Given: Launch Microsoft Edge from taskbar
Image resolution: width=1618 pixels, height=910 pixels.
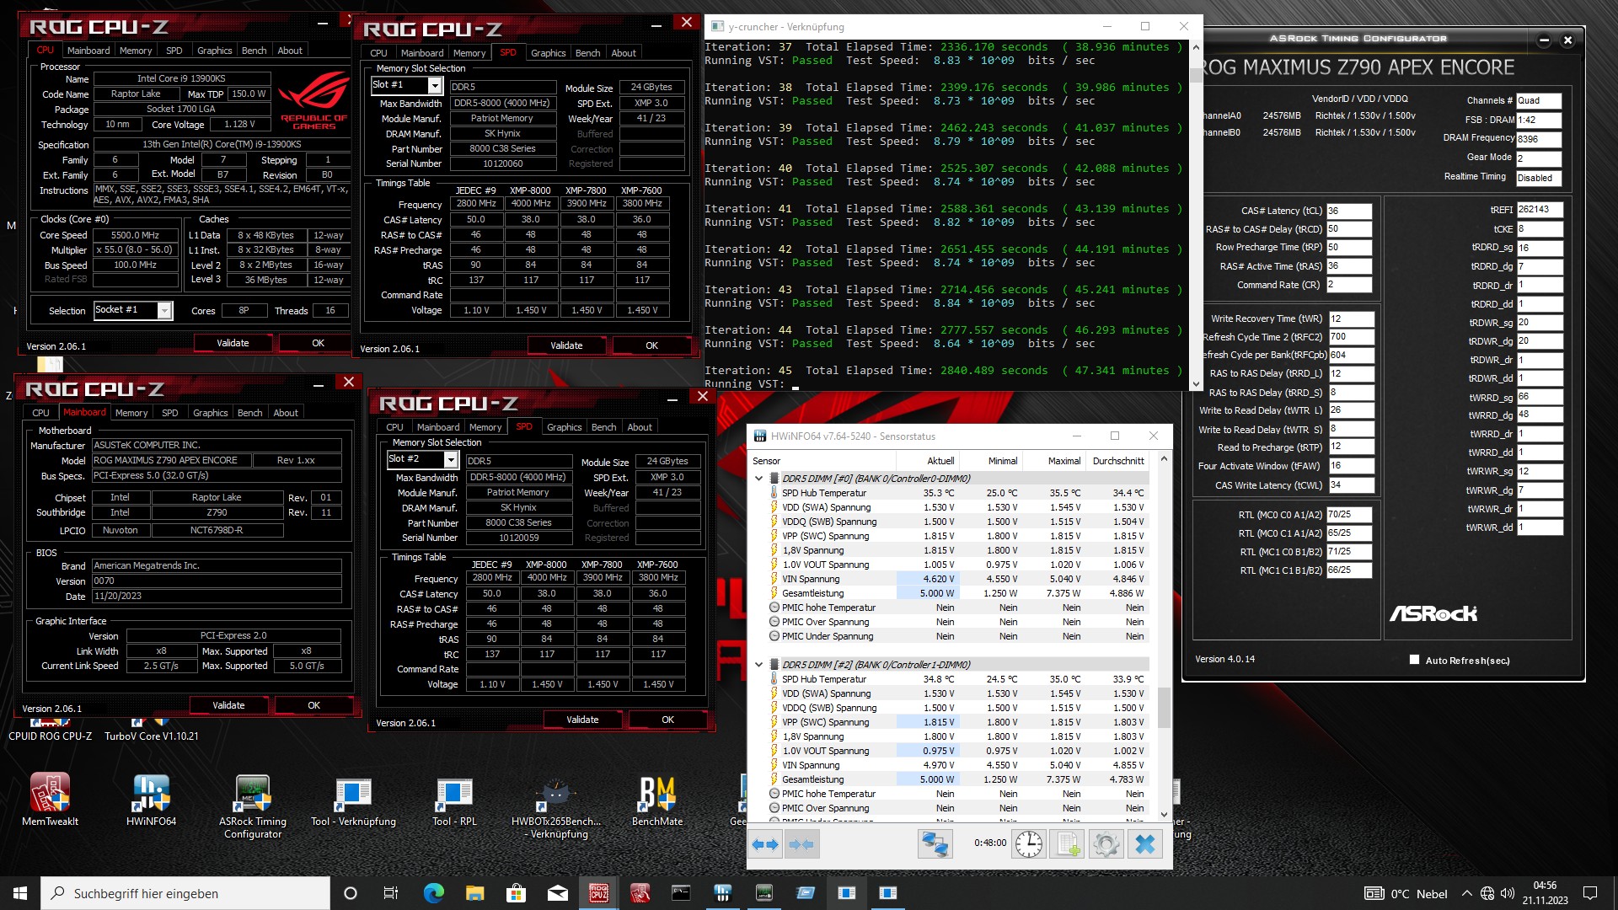Looking at the screenshot, I should click(433, 893).
